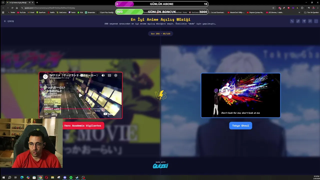The height and width of the screenshot is (180, 320).
Task: Mute the tab audio speaker icon
Action: (29, 2)
